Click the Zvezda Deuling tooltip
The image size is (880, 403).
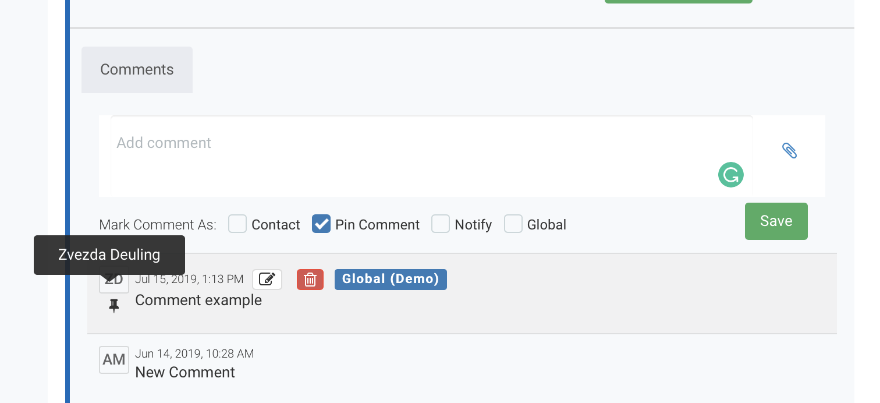[x=109, y=255]
